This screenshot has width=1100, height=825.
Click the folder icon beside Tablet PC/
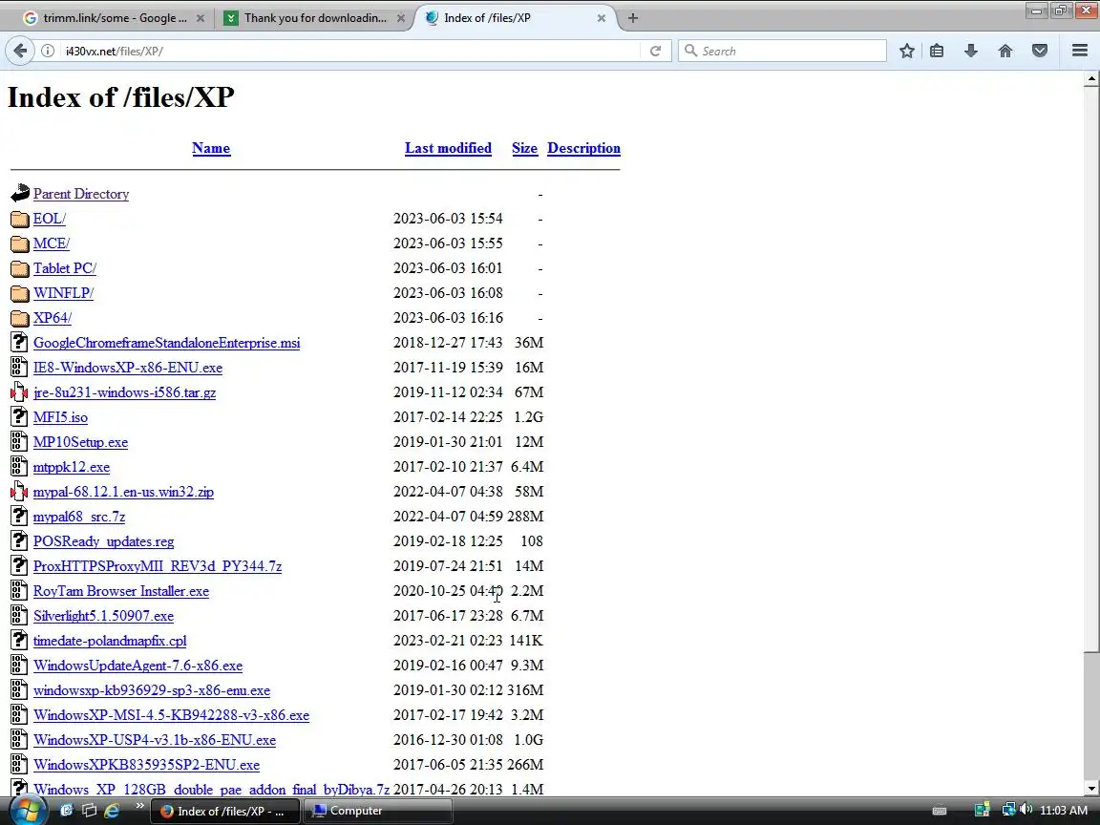point(20,268)
